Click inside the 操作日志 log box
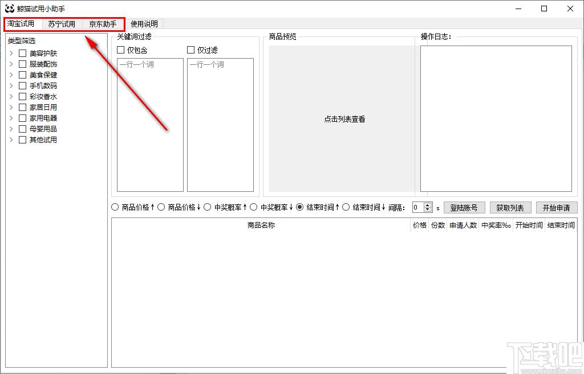The height and width of the screenshot is (374, 584). (496, 118)
